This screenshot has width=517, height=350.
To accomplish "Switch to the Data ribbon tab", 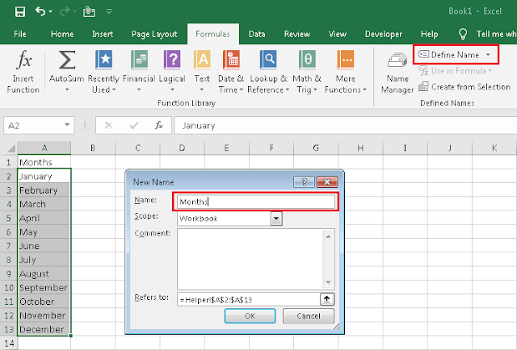I will coord(257,34).
